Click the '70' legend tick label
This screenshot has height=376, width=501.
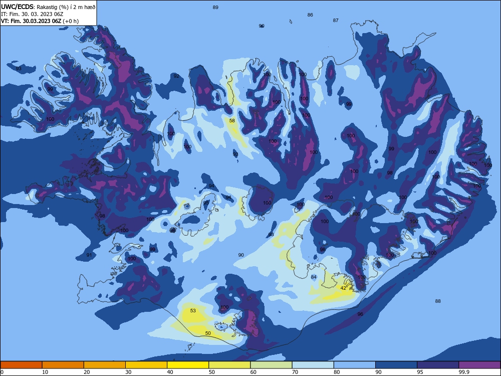click(x=295, y=372)
